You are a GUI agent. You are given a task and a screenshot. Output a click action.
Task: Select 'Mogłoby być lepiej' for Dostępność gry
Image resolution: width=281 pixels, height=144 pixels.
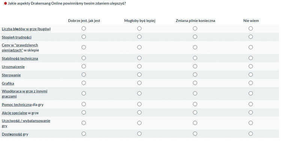pos(139,134)
